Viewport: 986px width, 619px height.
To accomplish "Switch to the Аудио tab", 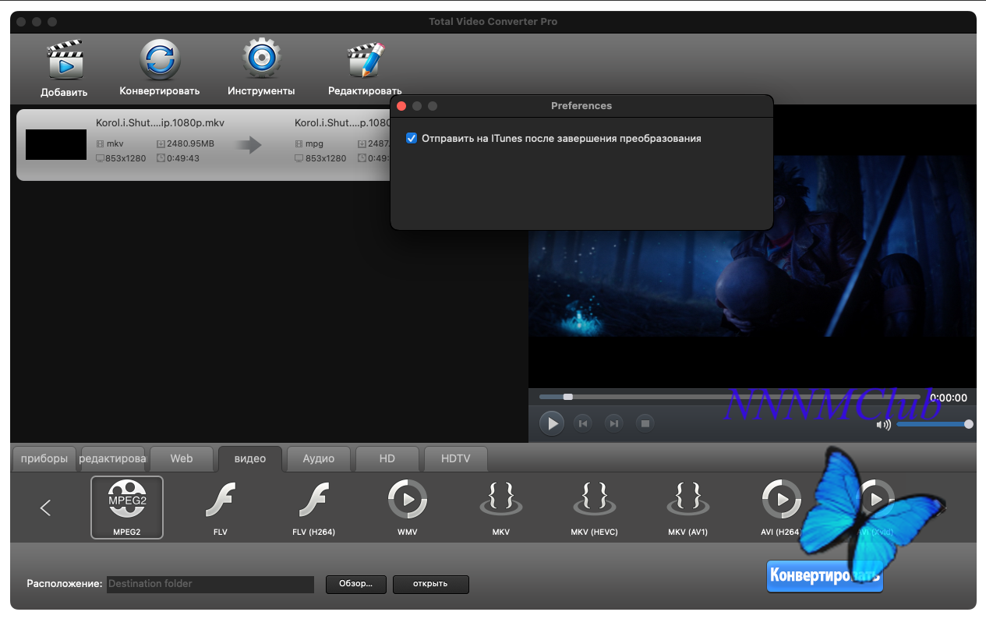I will pyautogui.click(x=319, y=458).
